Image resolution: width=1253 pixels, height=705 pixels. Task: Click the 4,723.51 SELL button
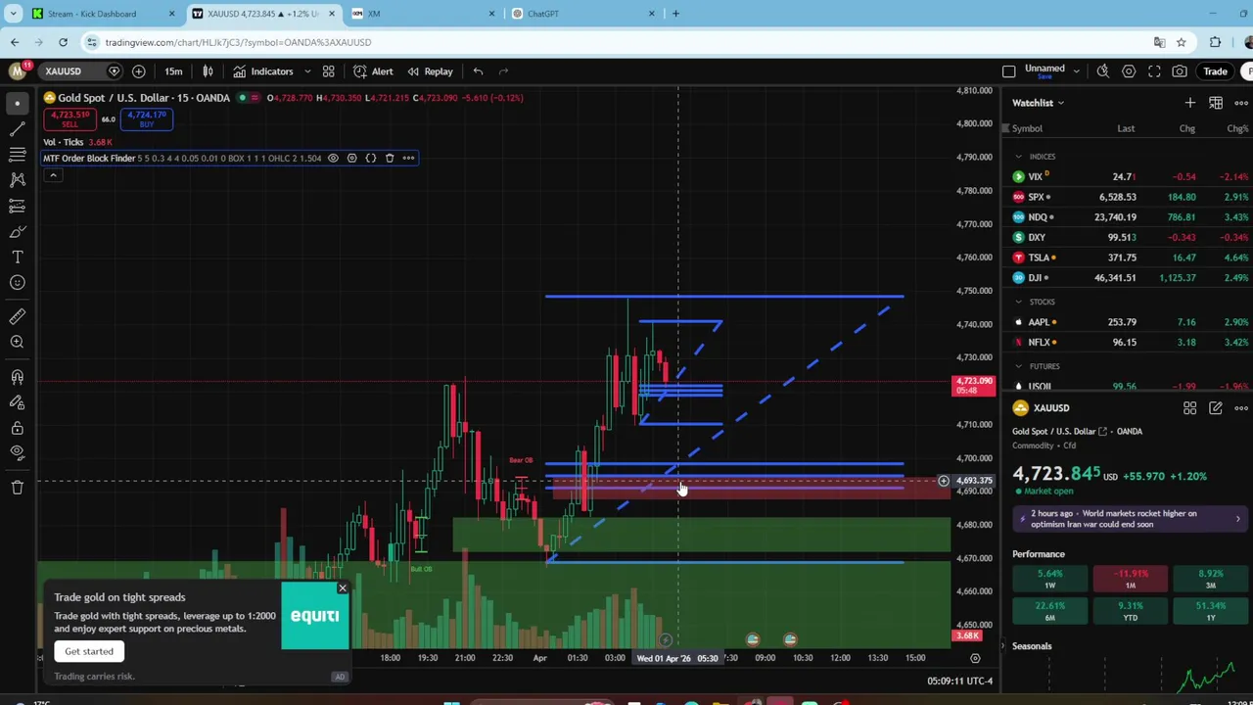coord(70,119)
